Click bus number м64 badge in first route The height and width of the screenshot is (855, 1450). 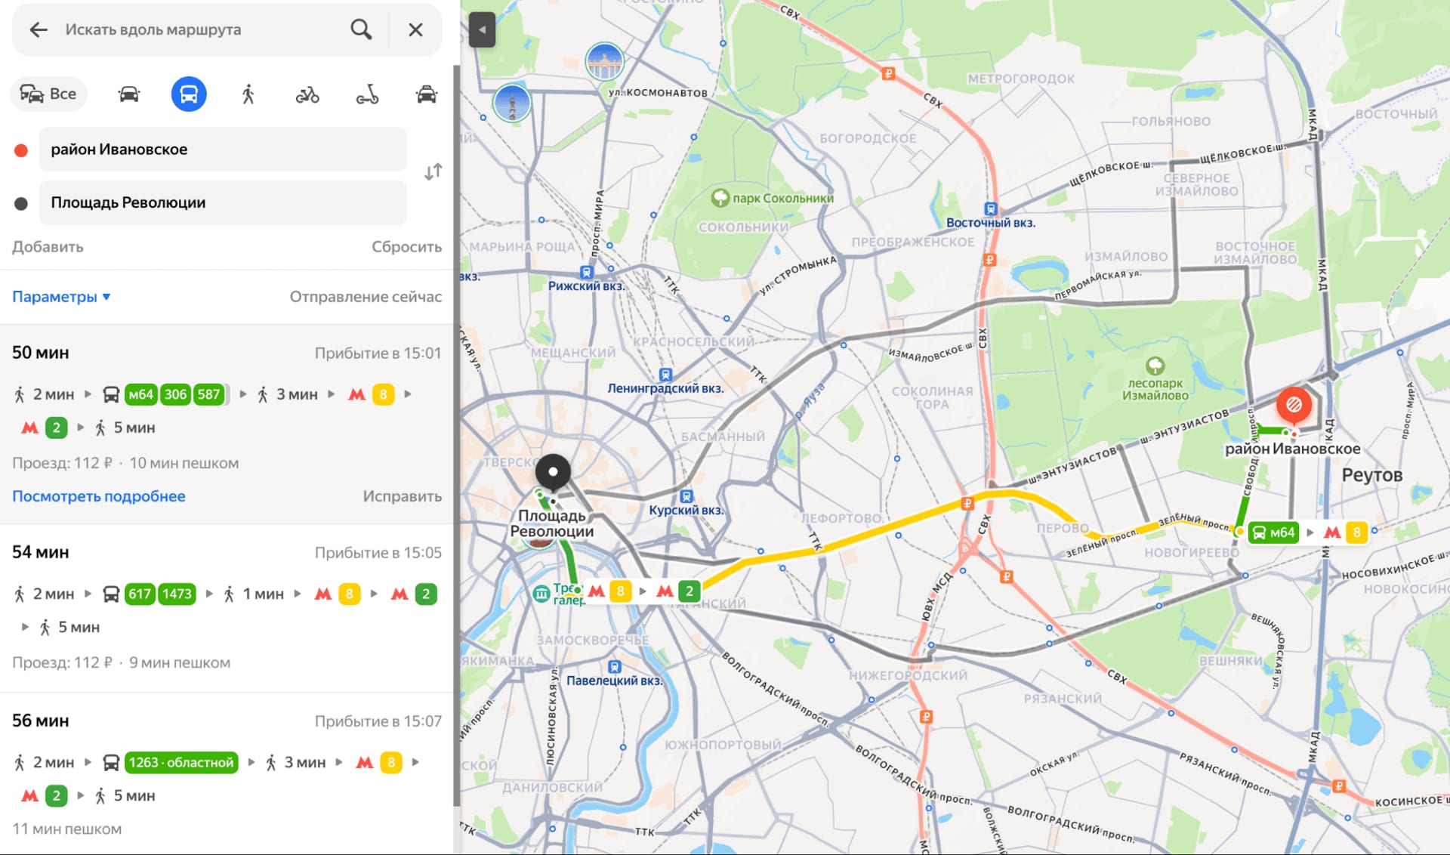coord(140,394)
